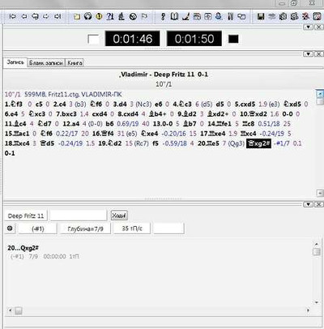Open the yellow folder icon
324x329 pixels.
click(77, 17)
